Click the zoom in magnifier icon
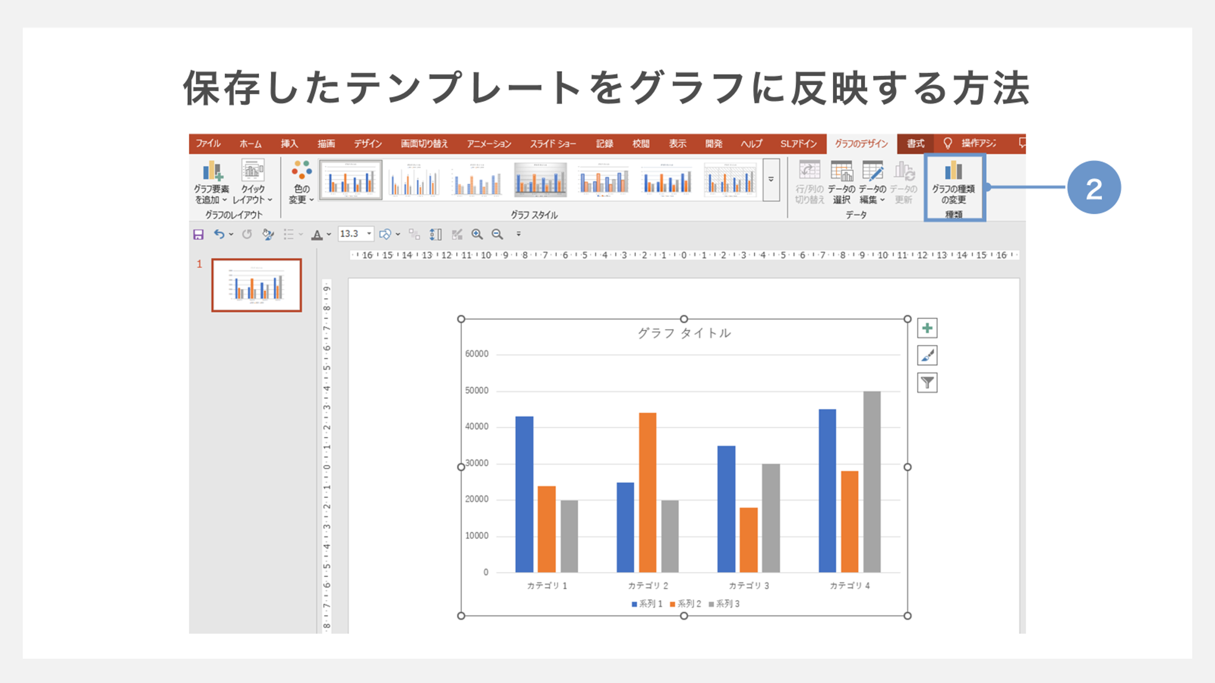The height and width of the screenshot is (683, 1215). (477, 234)
